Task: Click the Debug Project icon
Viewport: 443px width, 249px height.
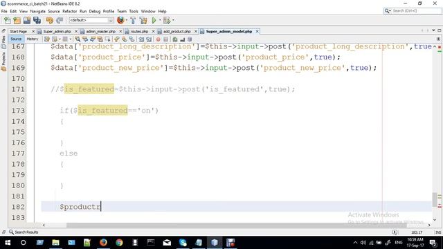Action: (167, 20)
